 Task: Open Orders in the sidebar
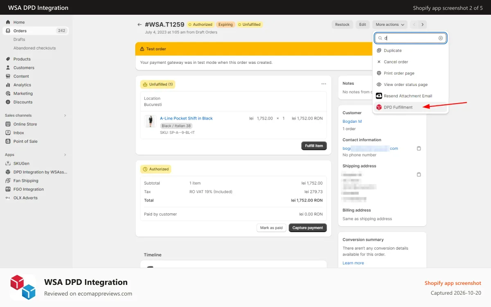click(x=36, y=31)
